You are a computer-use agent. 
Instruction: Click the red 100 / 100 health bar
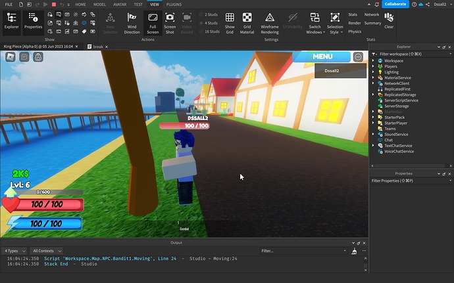49,205
